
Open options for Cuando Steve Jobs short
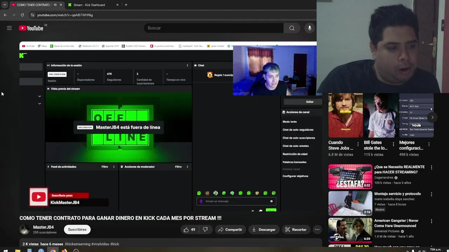point(358,144)
